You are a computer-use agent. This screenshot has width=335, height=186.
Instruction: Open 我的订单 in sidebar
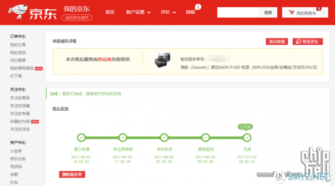[18, 45]
